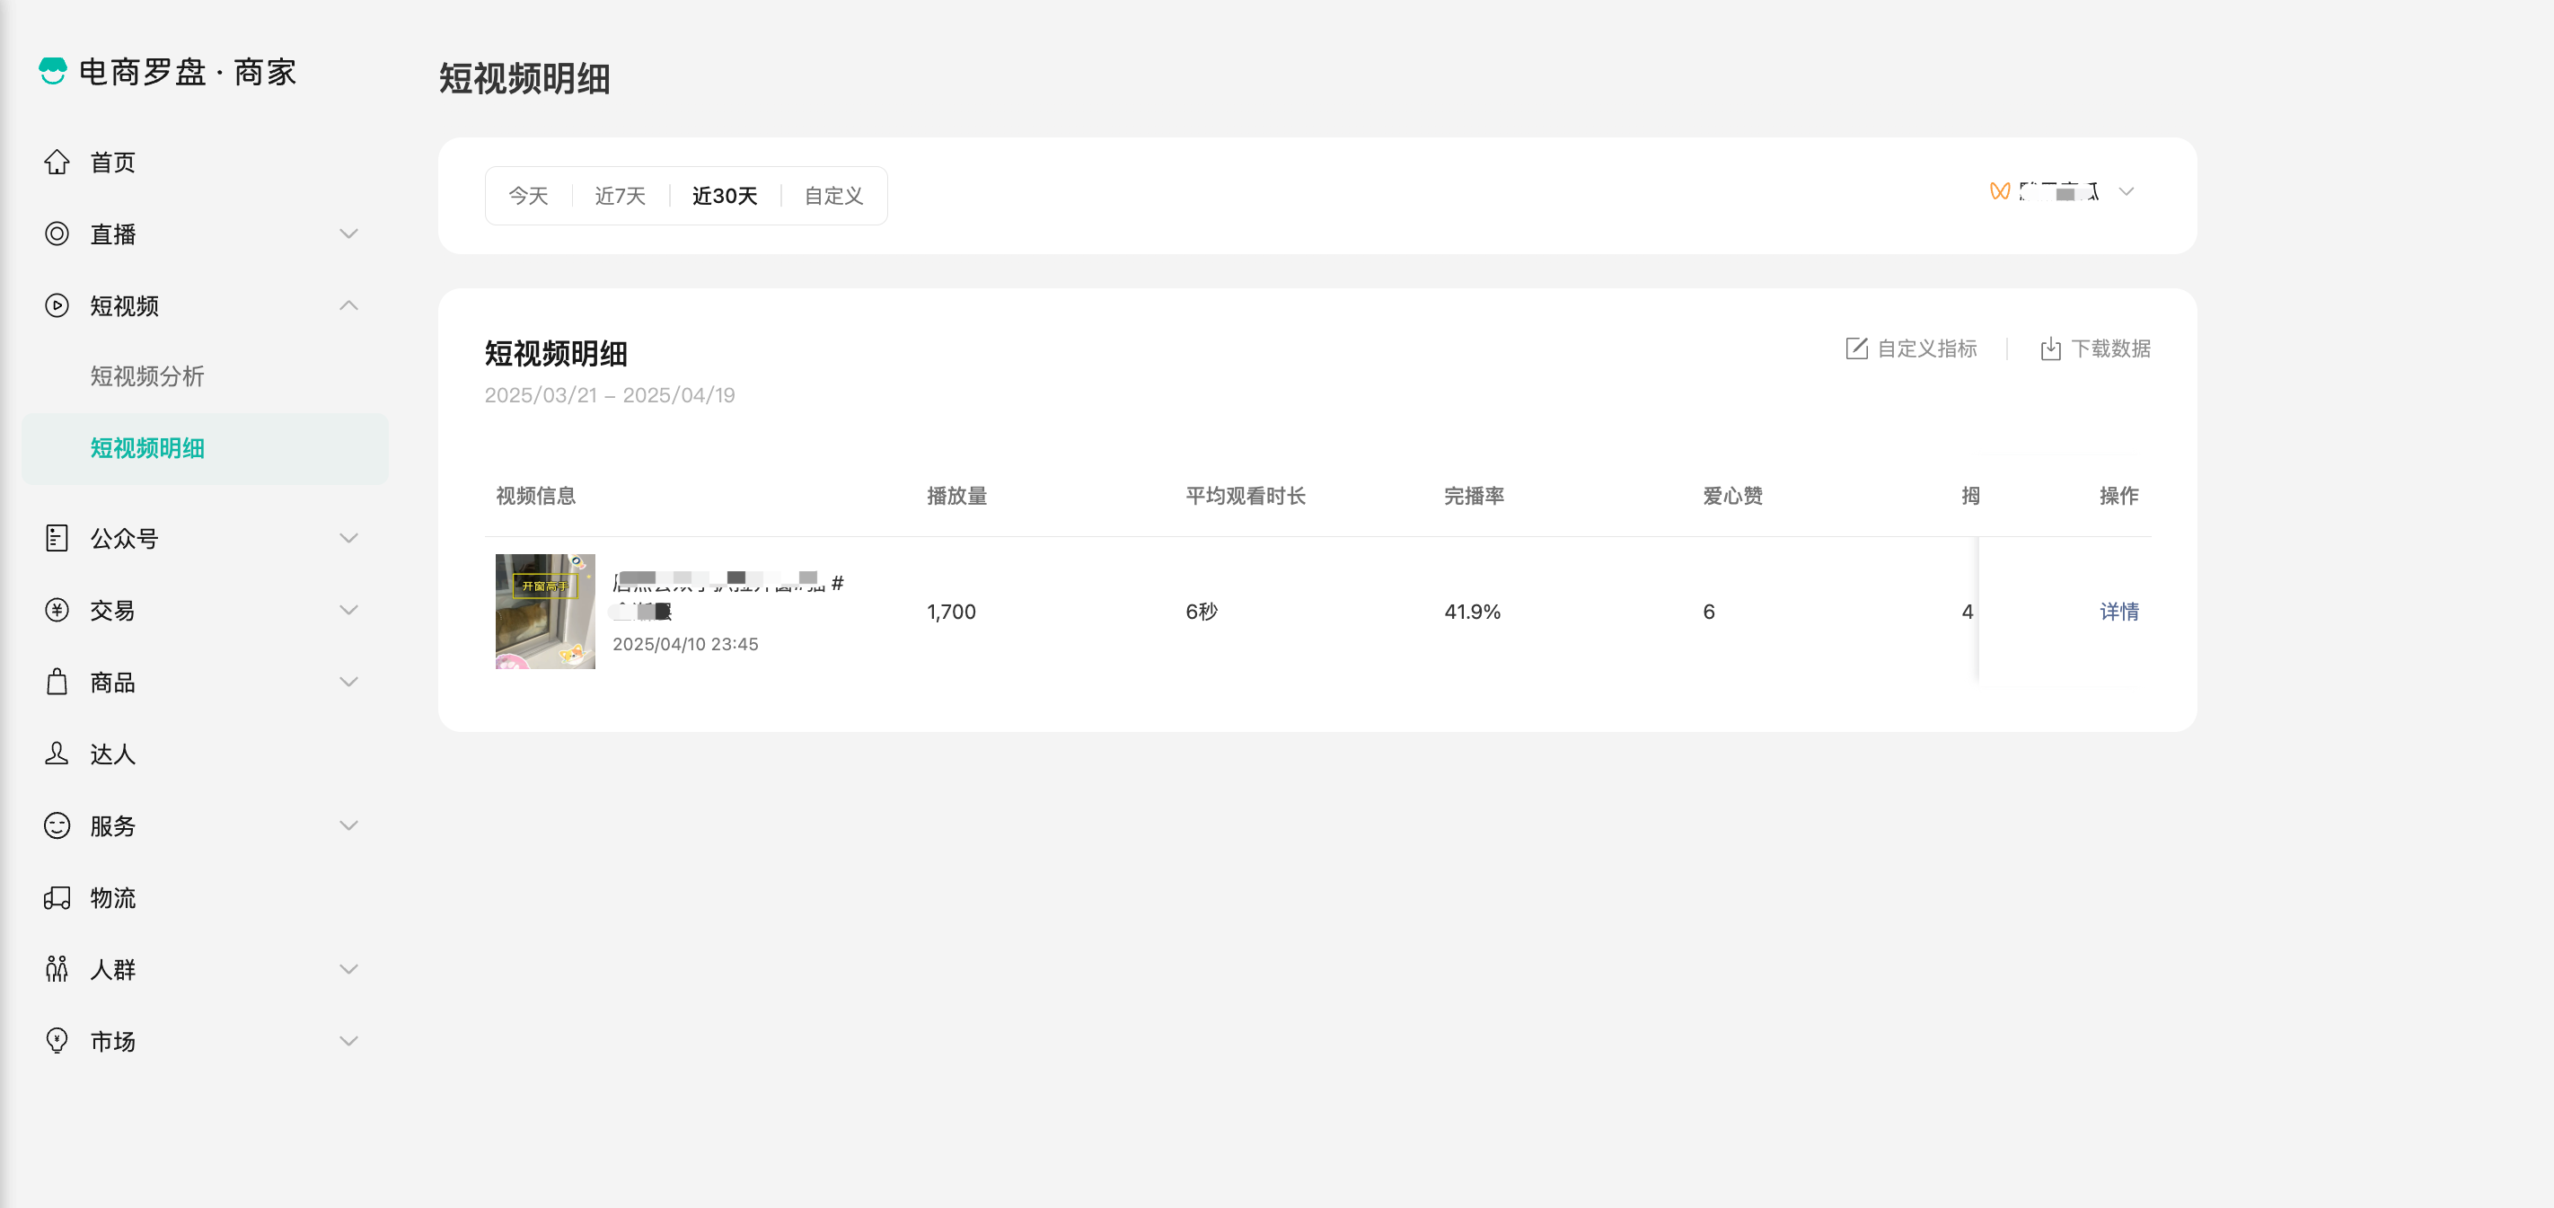This screenshot has width=2554, height=1208.
Task: Click the 交易 yen coin icon
Action: click(x=57, y=610)
